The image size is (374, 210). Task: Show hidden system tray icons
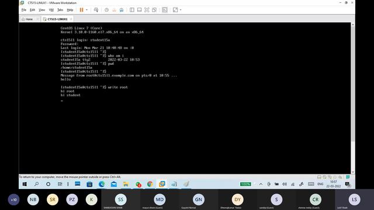[261, 184]
